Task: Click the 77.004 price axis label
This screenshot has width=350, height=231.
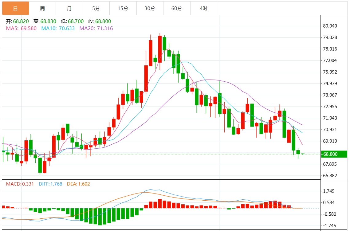Action: click(x=330, y=60)
